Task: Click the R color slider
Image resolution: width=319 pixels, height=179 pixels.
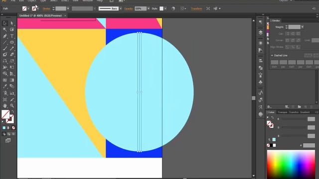Action: point(294,119)
